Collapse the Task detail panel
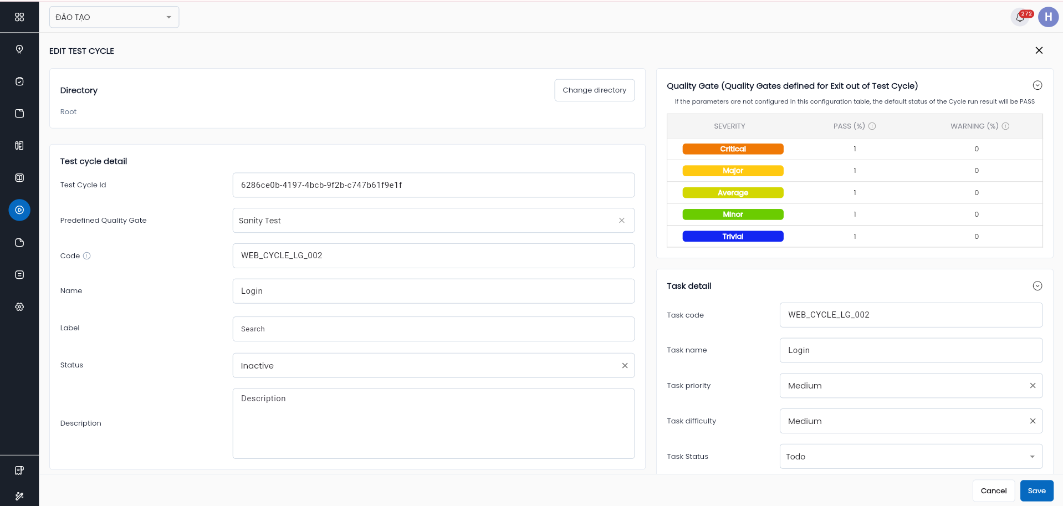The height and width of the screenshot is (506, 1063). (1037, 286)
